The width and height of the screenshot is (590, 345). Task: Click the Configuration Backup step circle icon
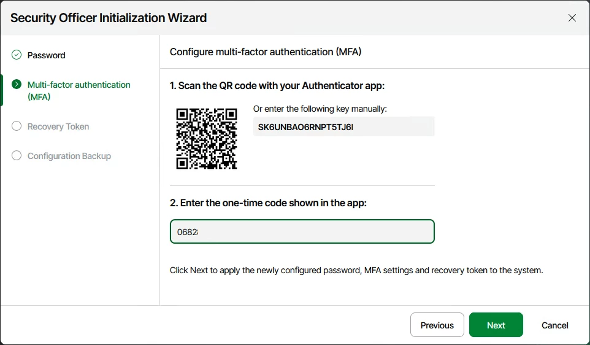coord(17,155)
